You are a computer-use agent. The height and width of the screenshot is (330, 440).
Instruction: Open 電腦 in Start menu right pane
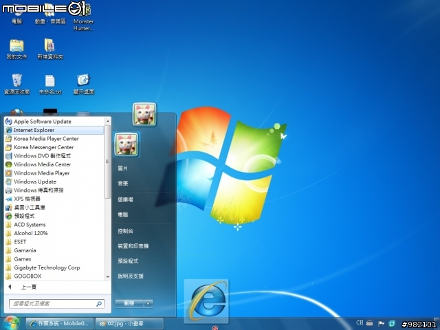point(123,214)
